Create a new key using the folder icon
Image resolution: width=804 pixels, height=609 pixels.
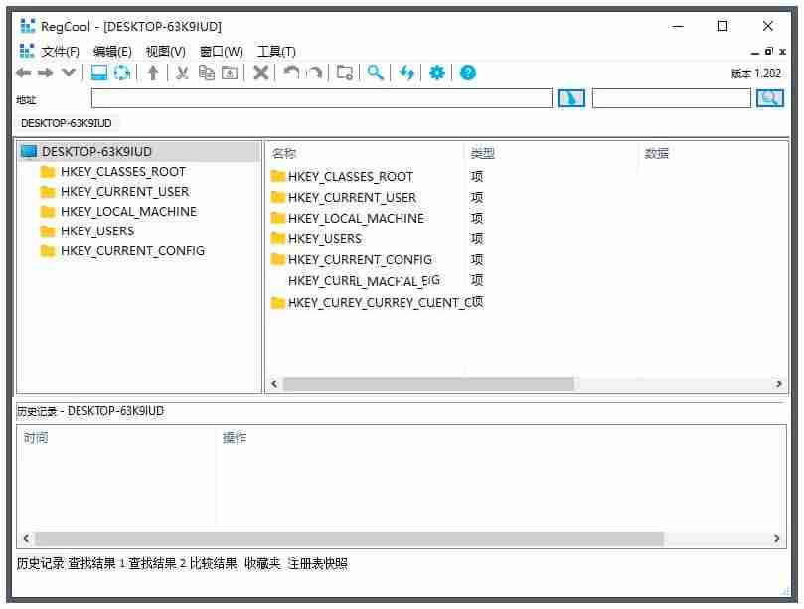pyautogui.click(x=345, y=73)
